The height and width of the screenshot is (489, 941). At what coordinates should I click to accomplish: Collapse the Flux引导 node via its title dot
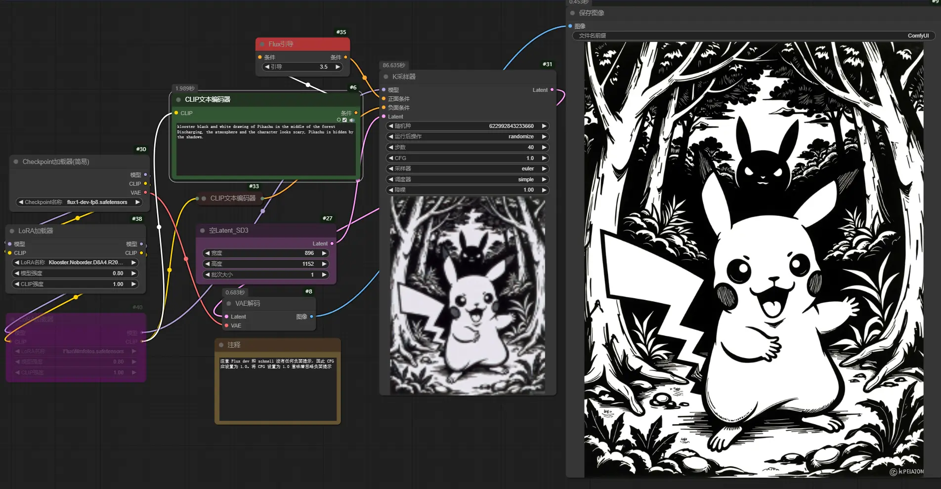[x=262, y=44]
